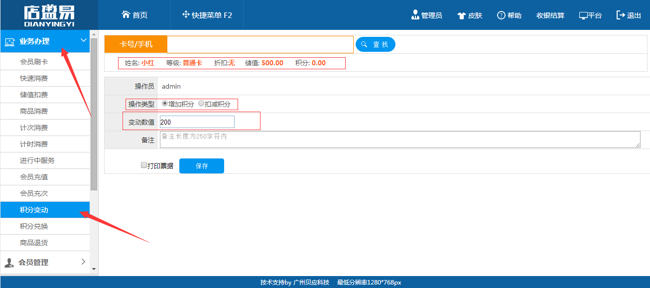Open the 会员刷卡 sidebar item
The width and height of the screenshot is (650, 288).
pyautogui.click(x=45, y=62)
